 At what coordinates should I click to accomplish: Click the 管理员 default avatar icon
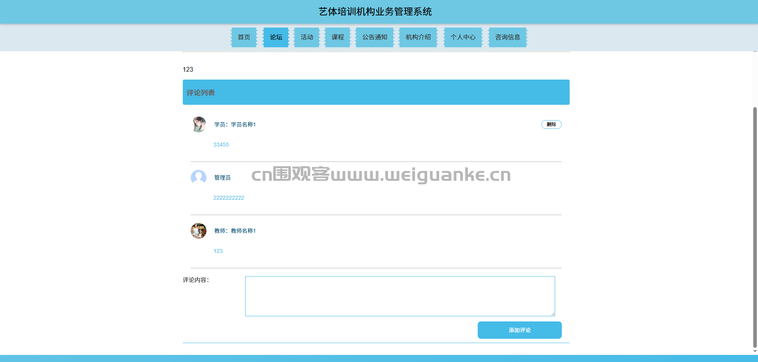click(x=199, y=178)
